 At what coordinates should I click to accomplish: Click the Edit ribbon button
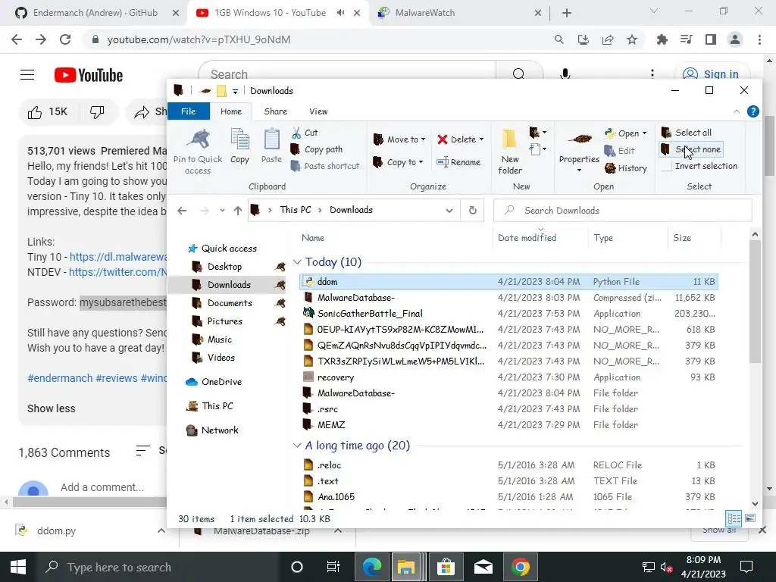pos(620,151)
